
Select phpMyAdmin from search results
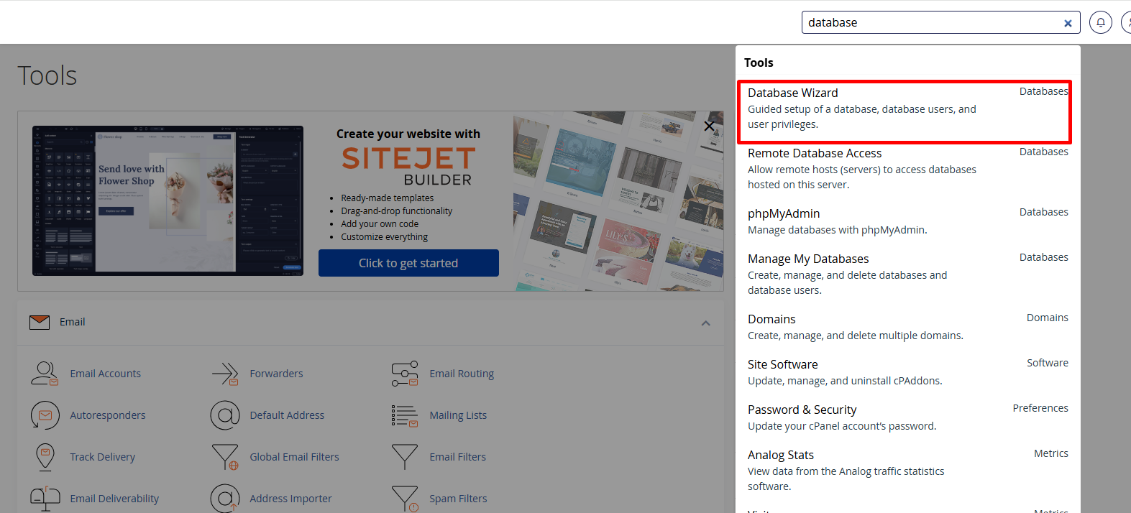[783, 213]
